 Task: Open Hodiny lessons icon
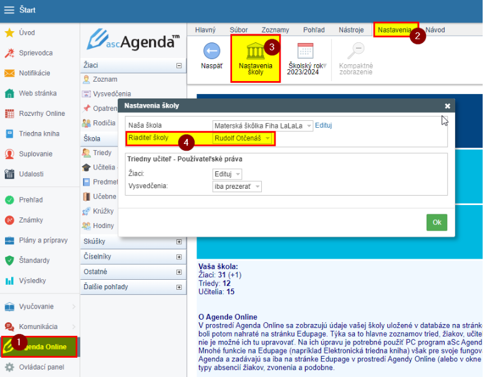click(86, 226)
